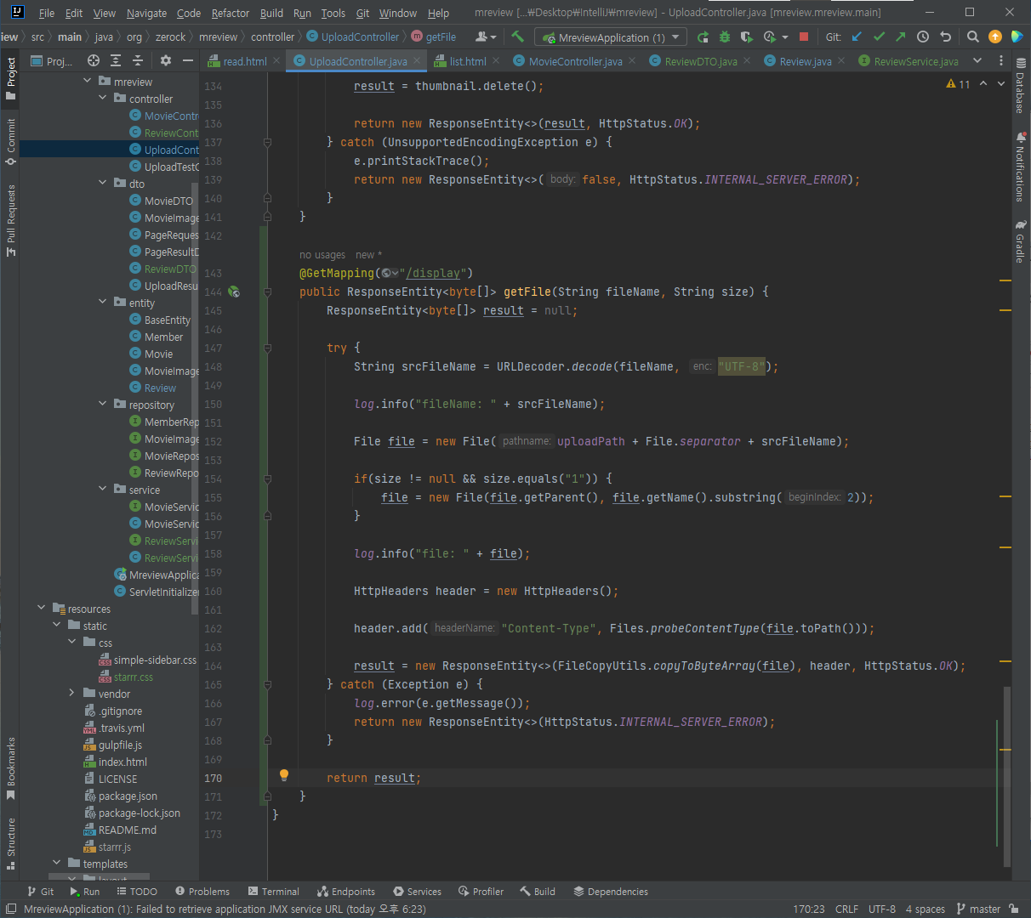The image size is (1031, 918).
Task: Open the Terminal tool window
Action: (274, 892)
